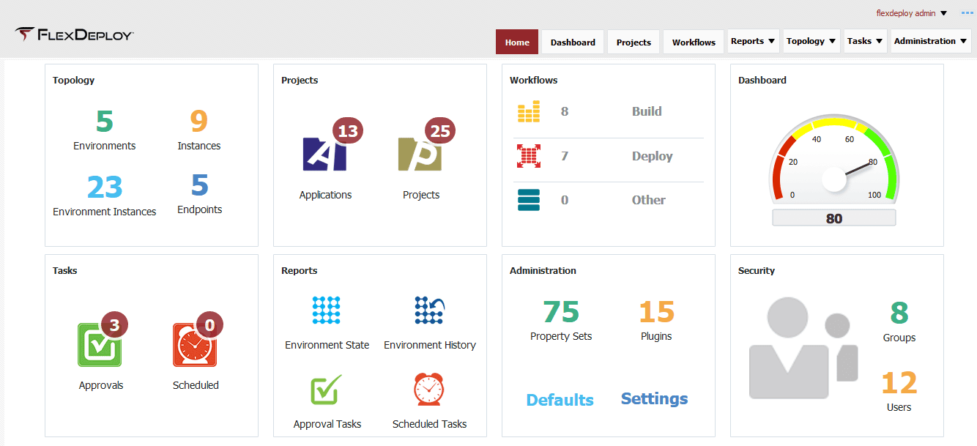Image resolution: width=977 pixels, height=446 pixels.
Task: Click the 0 badge on Scheduled
Action: [209, 324]
